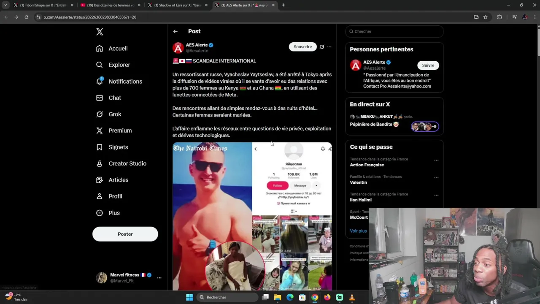Reload the current page

(26, 17)
